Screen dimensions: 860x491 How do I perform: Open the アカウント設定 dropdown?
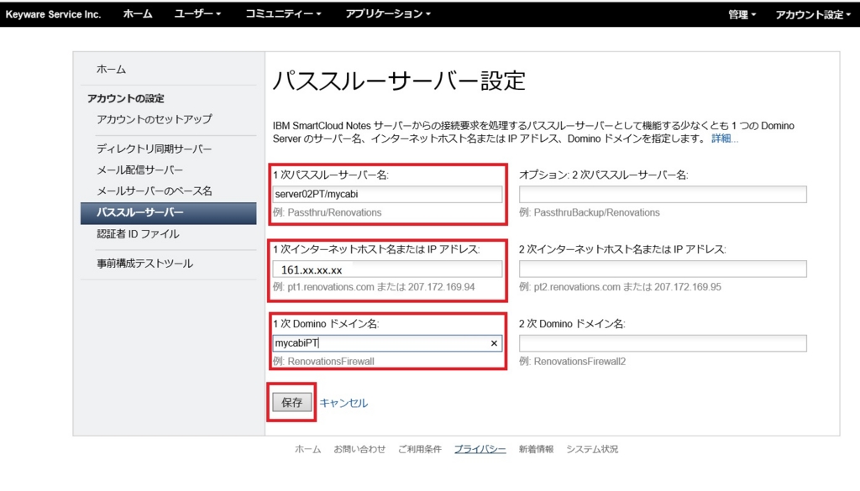pyautogui.click(x=813, y=15)
